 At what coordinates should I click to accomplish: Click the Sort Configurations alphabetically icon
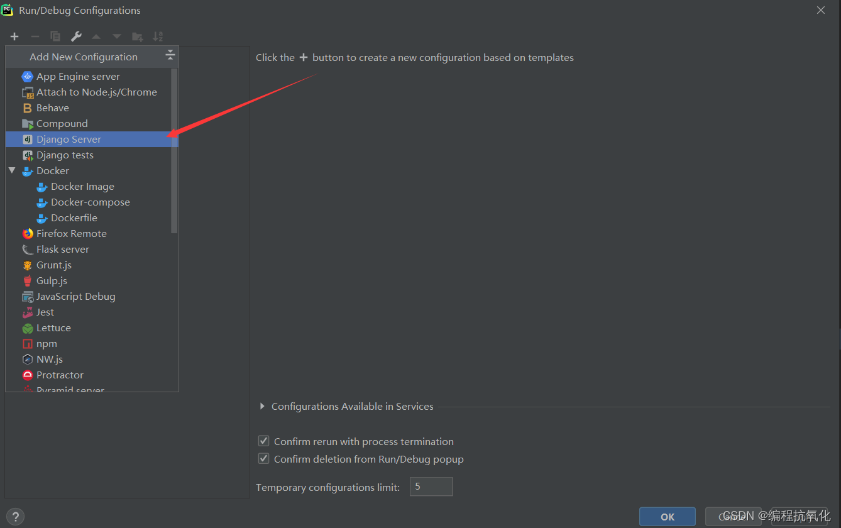tap(158, 36)
